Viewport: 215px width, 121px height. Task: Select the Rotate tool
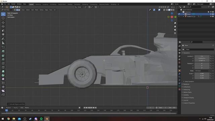[3, 26]
